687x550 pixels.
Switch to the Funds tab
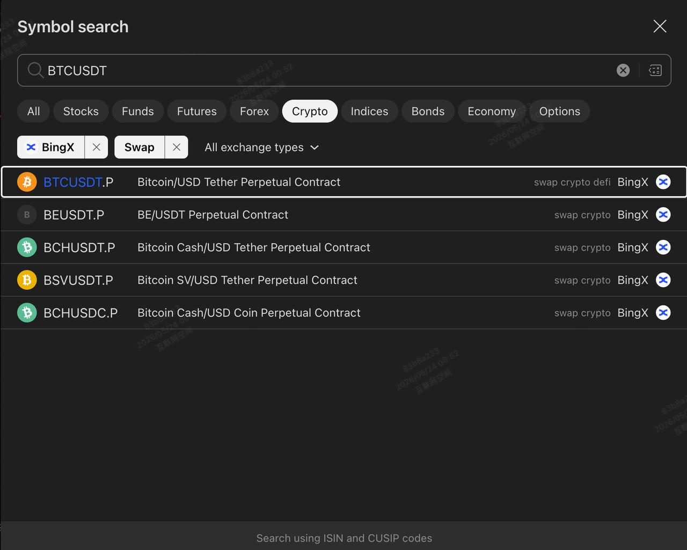click(x=138, y=111)
